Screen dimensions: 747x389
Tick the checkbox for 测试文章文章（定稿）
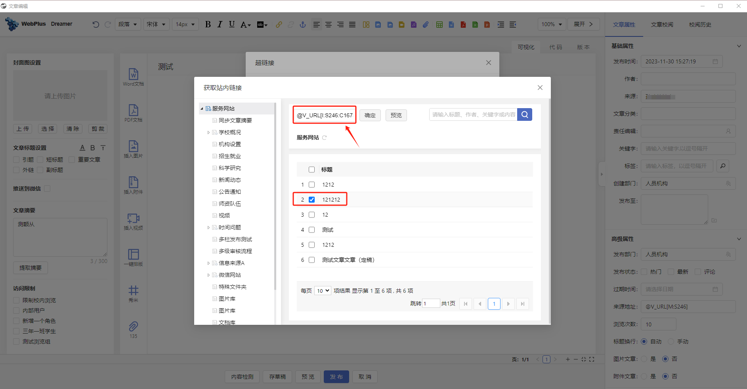tap(312, 260)
